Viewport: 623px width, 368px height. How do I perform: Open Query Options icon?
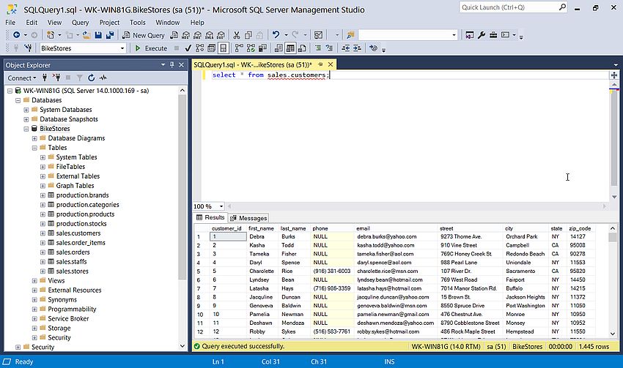(x=211, y=48)
